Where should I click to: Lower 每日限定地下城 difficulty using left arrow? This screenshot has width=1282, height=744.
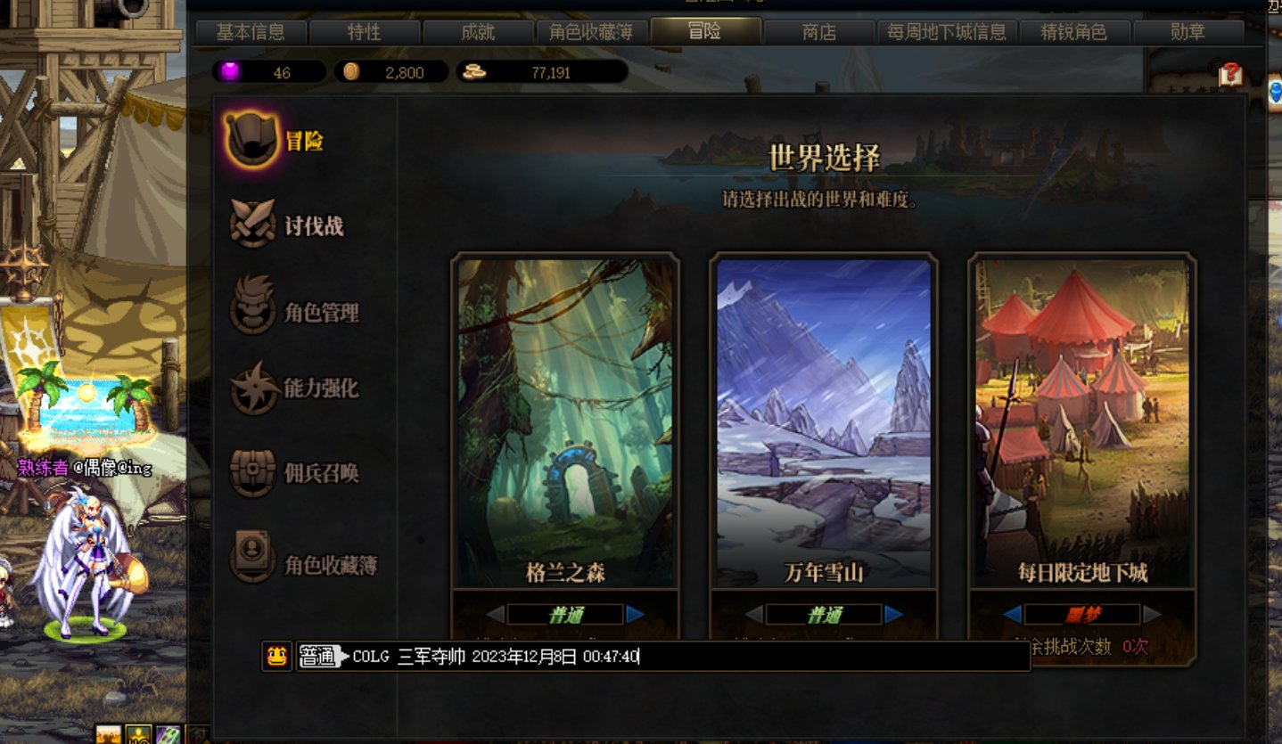[1012, 614]
